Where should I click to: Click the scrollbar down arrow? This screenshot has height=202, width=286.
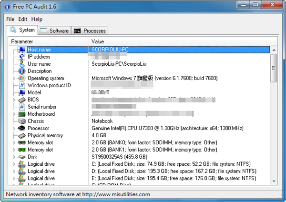(x=274, y=181)
